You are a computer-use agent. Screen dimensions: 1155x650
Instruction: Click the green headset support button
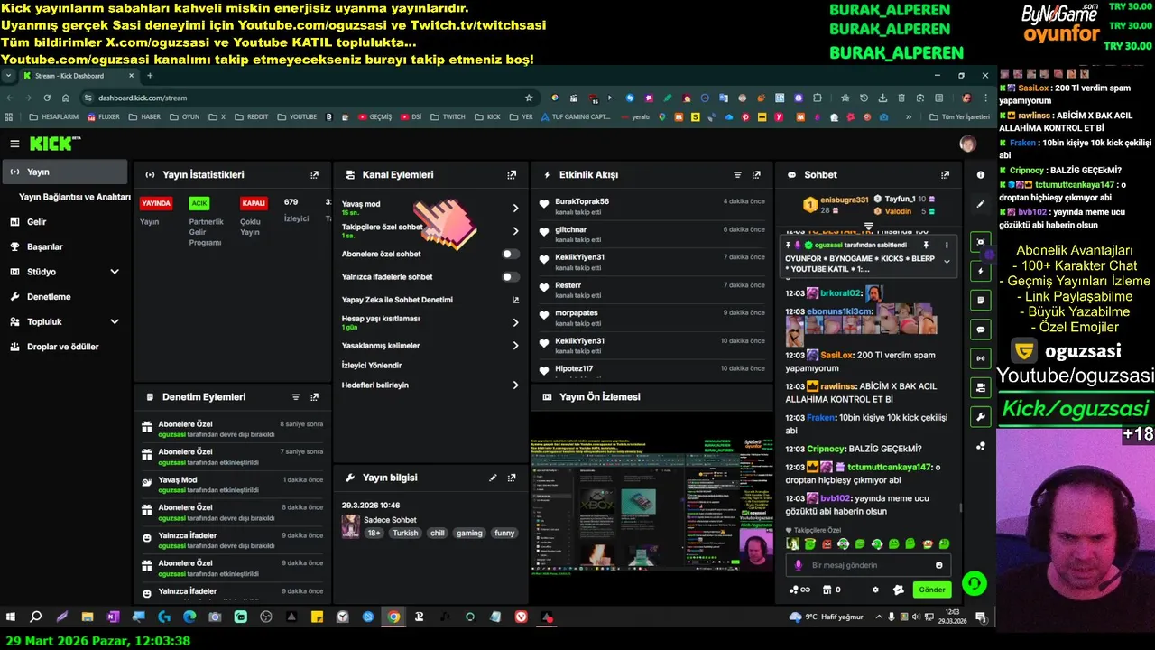click(974, 583)
